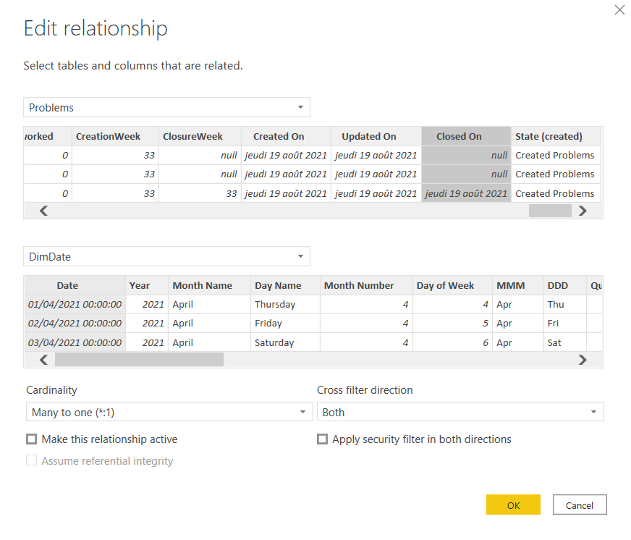Click the Friday cell in Day Name
The height and width of the screenshot is (540, 631).
285,324
